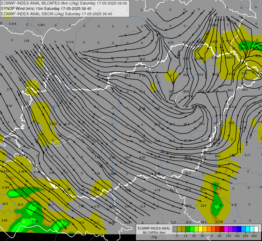Click the SYNOP Wind (m/s) 10m header line

[46, 9]
